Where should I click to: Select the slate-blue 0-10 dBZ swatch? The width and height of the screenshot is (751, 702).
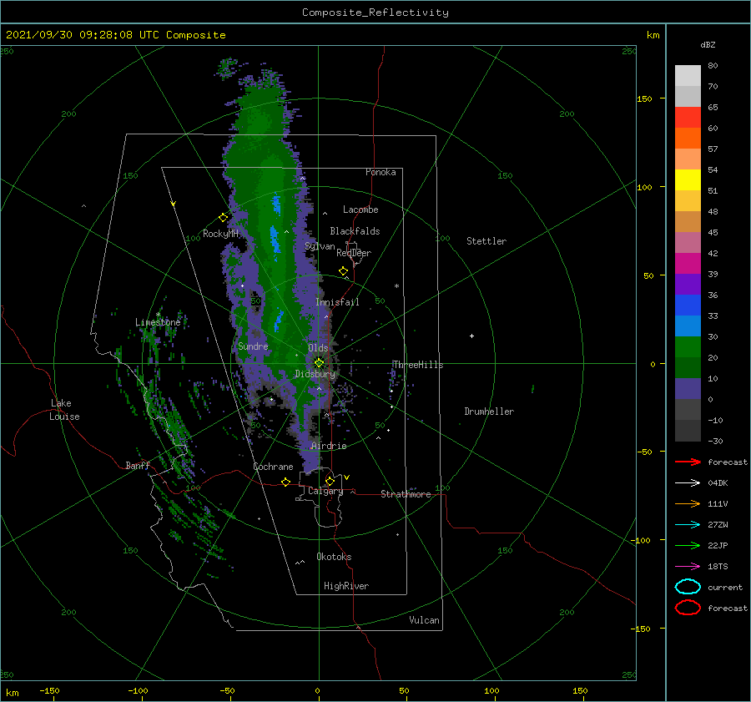[688, 389]
